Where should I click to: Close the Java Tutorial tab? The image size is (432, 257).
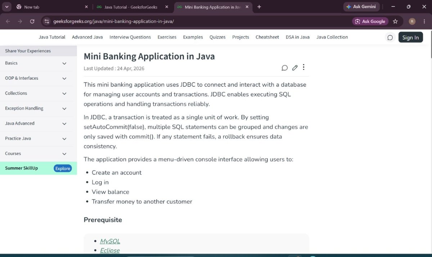(x=166, y=7)
